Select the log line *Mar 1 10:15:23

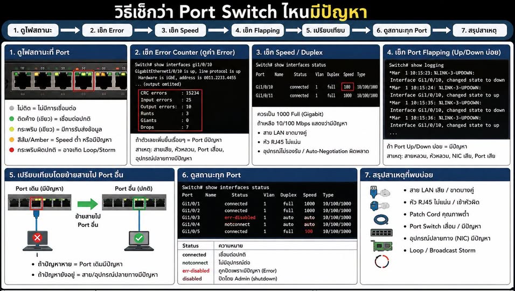click(x=432, y=73)
